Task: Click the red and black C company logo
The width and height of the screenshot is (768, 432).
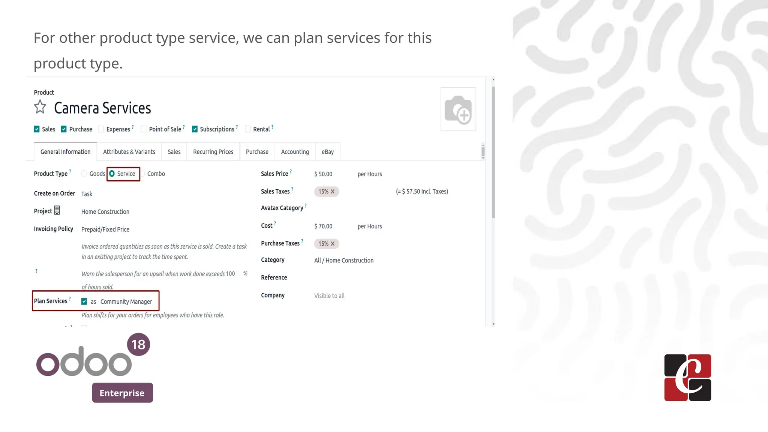Action: tap(688, 378)
